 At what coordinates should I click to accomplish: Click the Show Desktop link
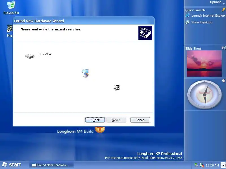[202, 22]
